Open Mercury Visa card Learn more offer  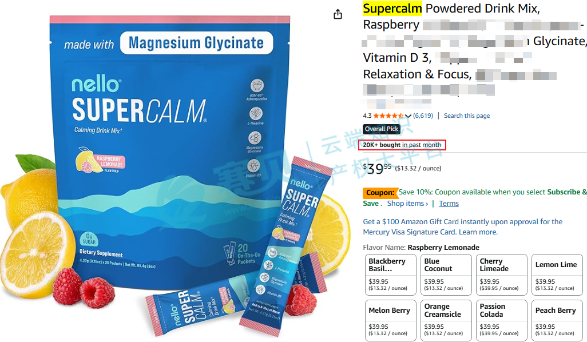click(x=478, y=232)
